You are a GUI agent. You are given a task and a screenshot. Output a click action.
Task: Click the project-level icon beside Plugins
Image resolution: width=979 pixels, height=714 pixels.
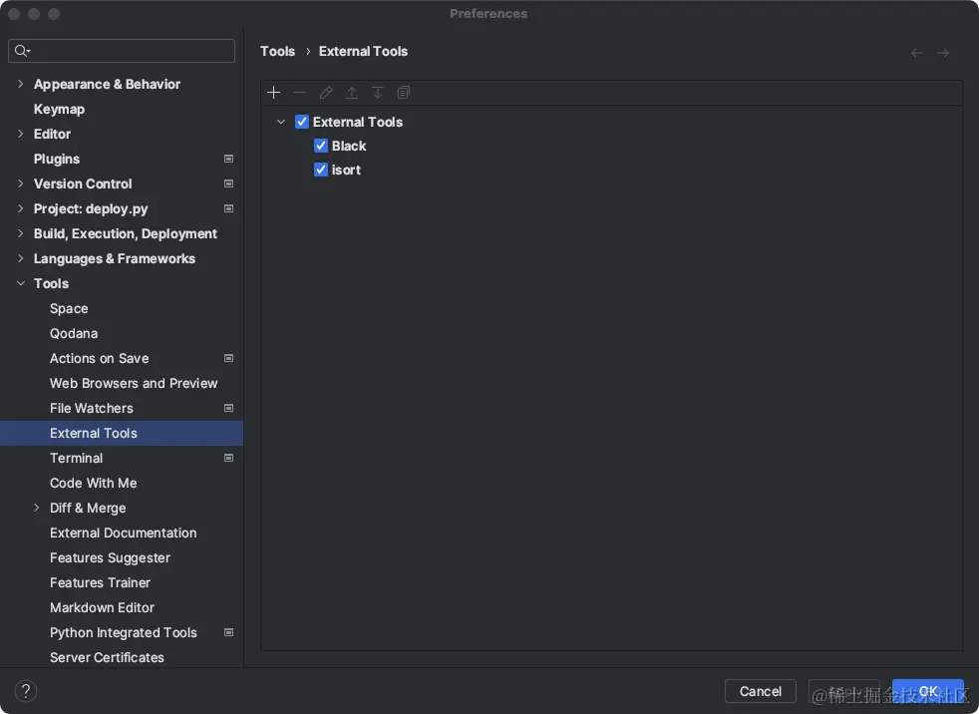228,159
